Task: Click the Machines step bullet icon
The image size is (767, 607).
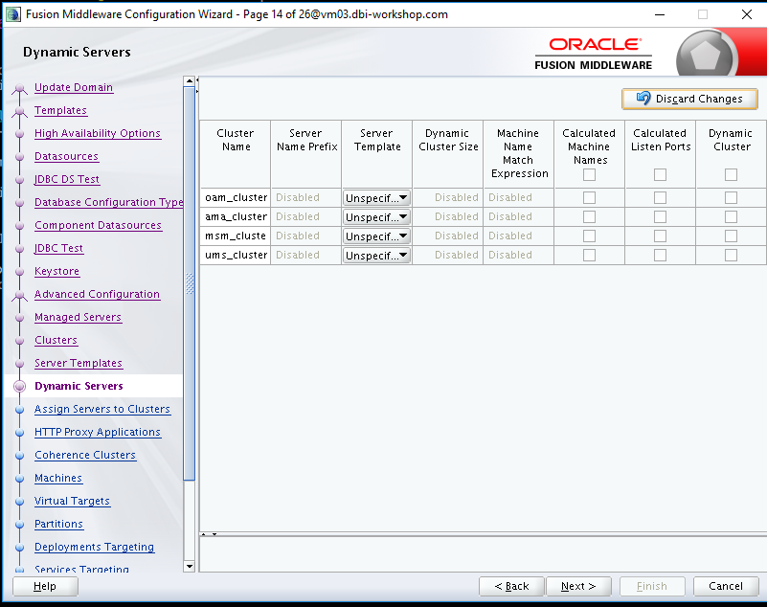Action: [19, 479]
